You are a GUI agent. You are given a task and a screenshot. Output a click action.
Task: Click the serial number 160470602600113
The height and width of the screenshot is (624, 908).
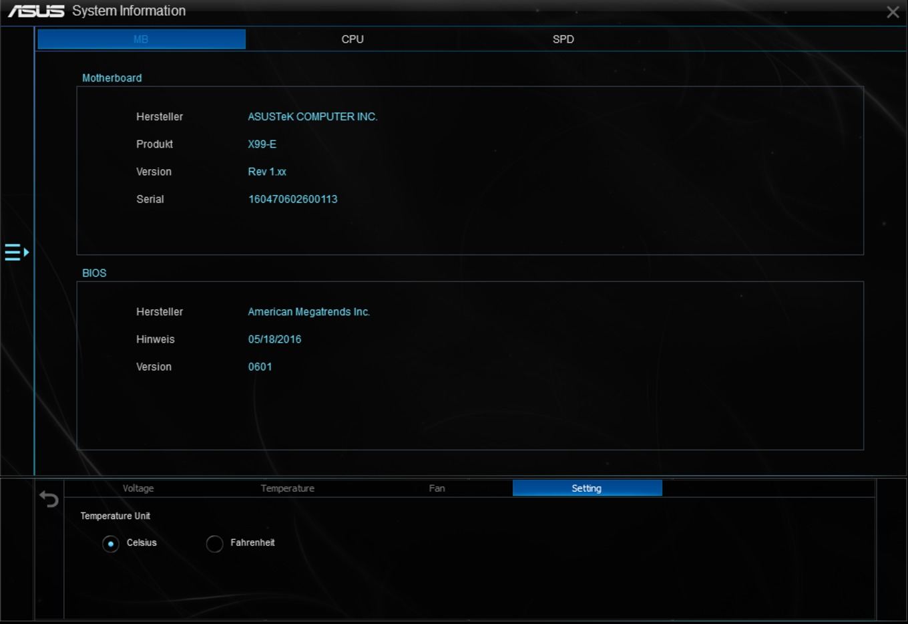(292, 199)
